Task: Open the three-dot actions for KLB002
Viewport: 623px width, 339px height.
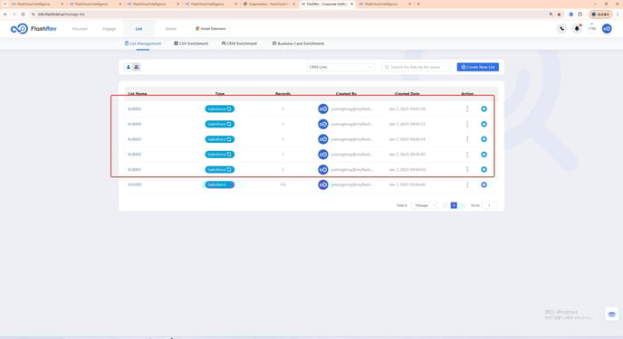Action: coord(467,155)
